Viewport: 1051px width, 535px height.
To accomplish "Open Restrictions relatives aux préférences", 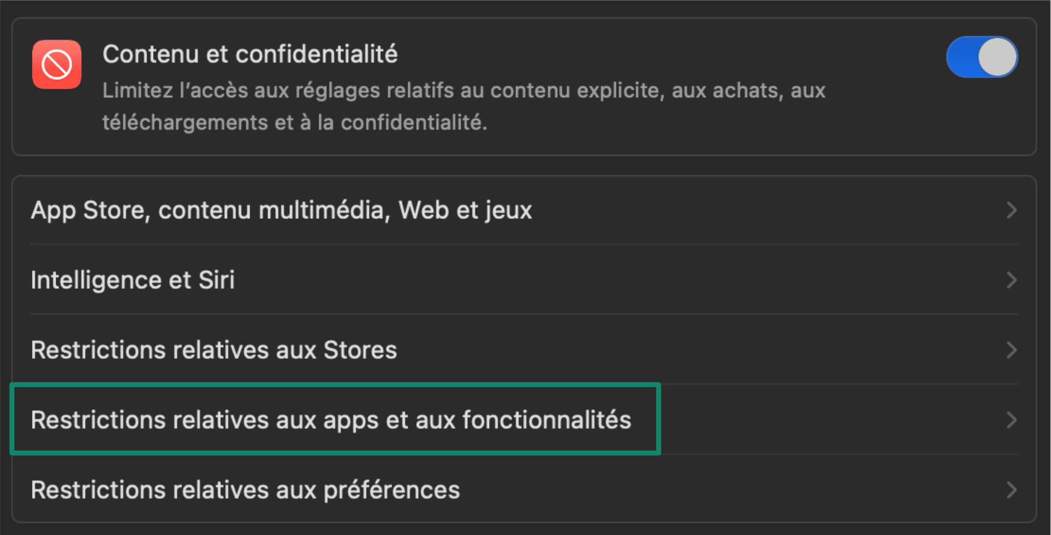I will tap(245, 490).
